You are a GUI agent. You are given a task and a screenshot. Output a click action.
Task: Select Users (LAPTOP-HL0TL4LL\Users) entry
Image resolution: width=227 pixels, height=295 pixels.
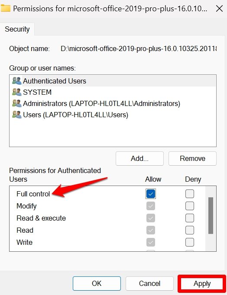[x=113, y=115]
